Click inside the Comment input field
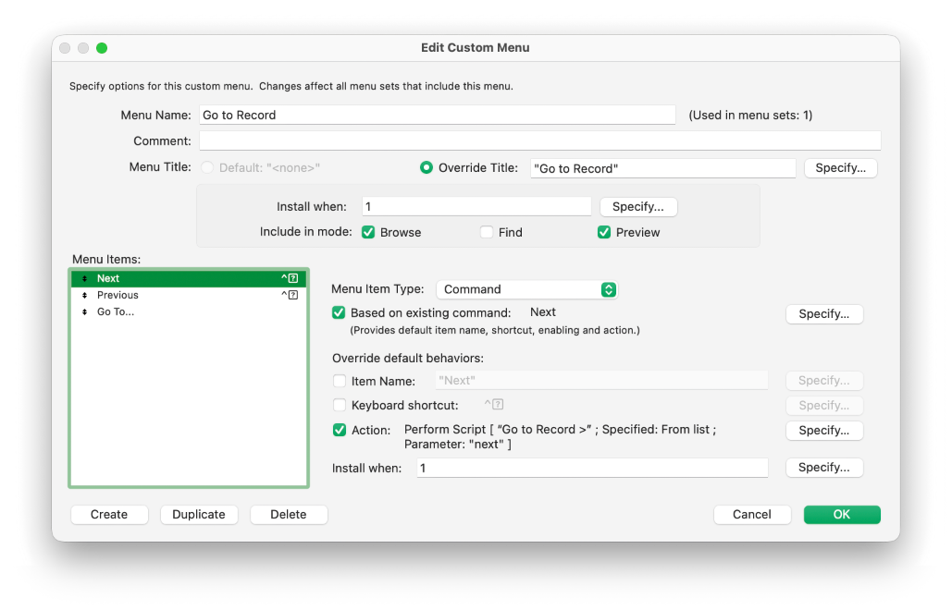 (537, 140)
